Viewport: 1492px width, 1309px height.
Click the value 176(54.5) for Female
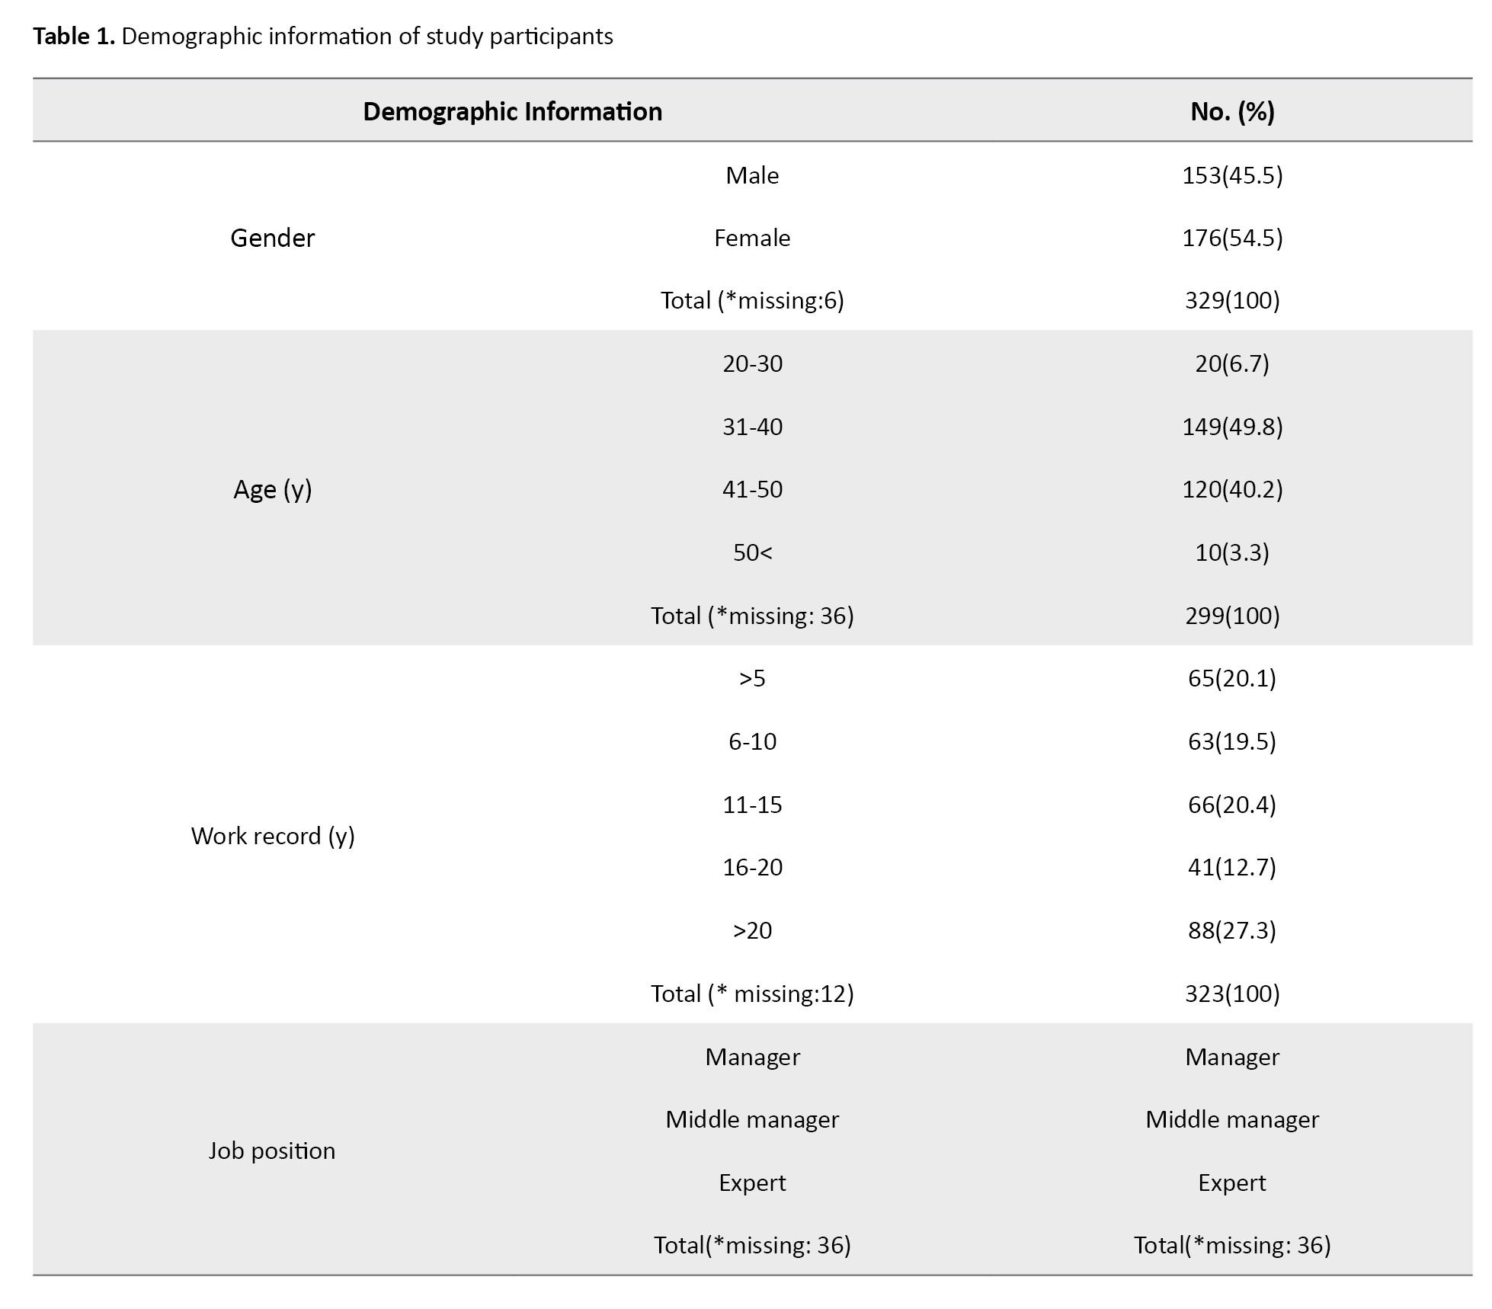click(1232, 238)
